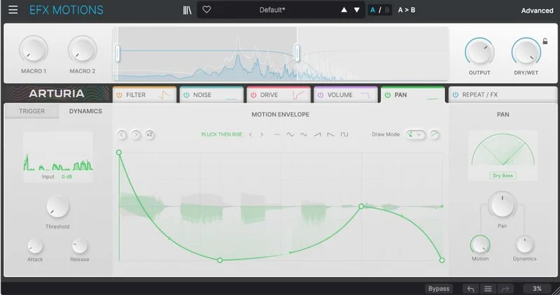
Task: Shift envelope left with round arrow button
Action: [x=122, y=135]
